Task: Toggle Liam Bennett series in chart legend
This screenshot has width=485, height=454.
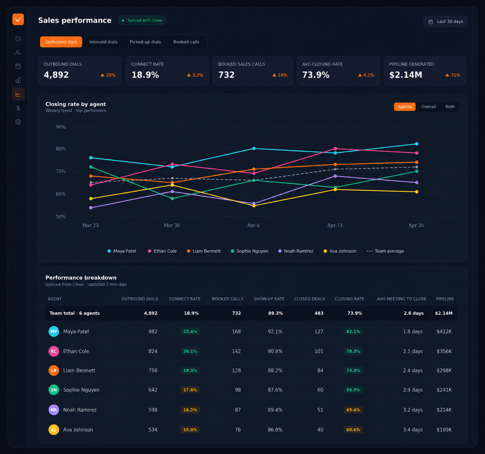Action: tap(204, 251)
